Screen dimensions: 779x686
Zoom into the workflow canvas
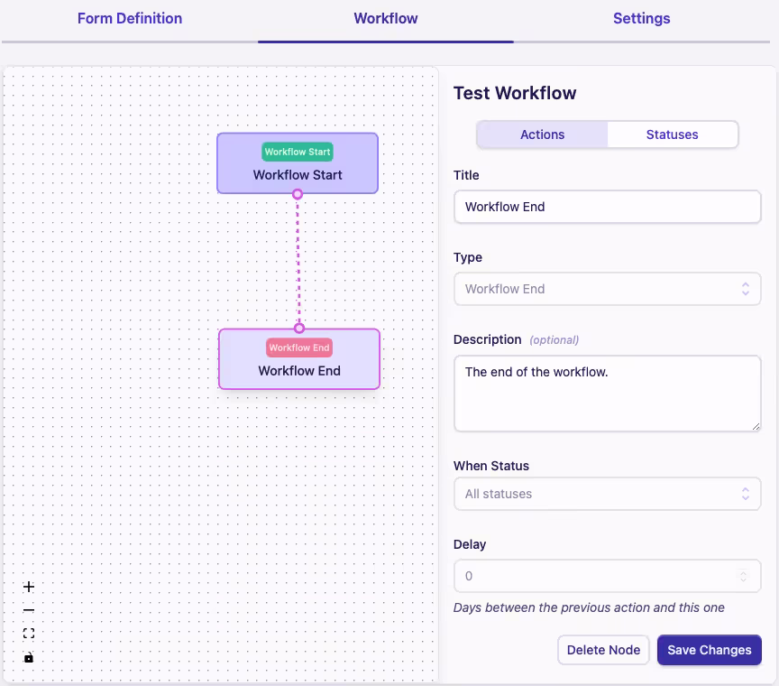[28, 586]
